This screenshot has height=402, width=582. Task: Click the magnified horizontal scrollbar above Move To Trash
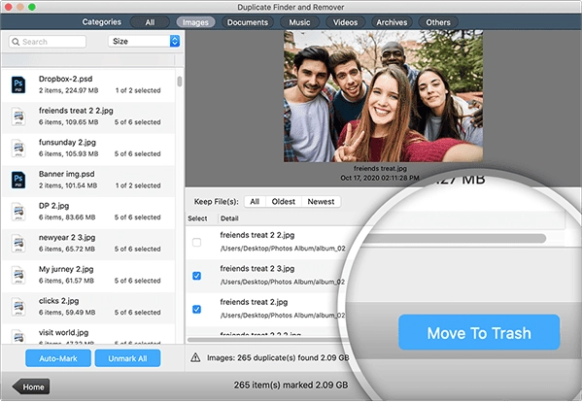(456, 238)
